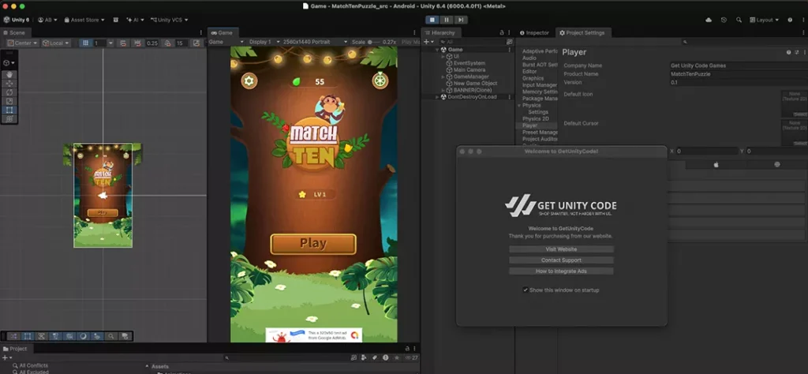Open the 2560x1440 Portrait resolution dropdown
This screenshot has height=374, width=808.
click(316, 42)
